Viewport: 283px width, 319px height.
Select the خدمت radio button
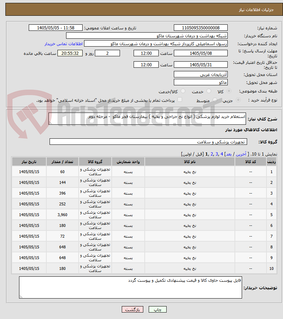click(209, 91)
